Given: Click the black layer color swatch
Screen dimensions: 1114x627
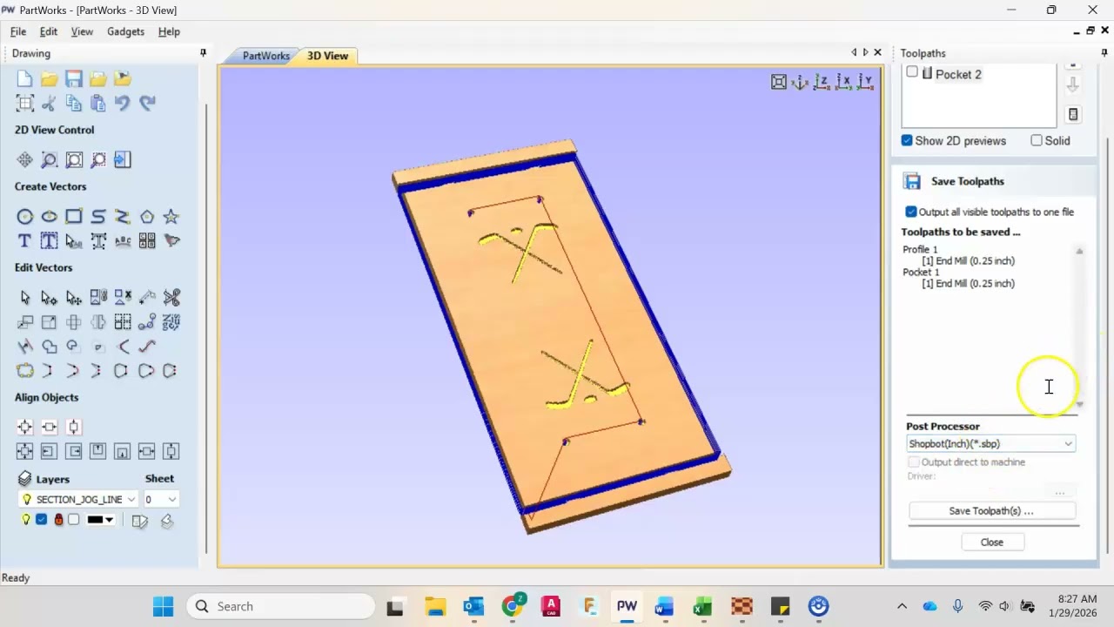Looking at the screenshot, I should (95, 520).
